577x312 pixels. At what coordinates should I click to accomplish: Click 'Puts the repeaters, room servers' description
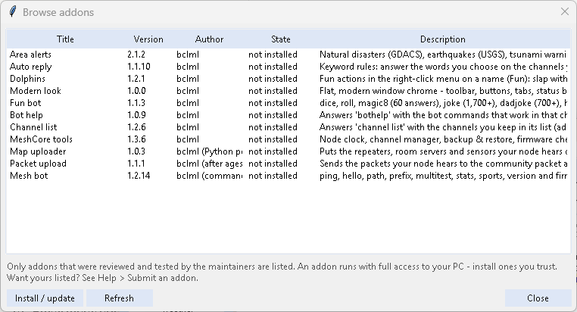[x=443, y=151]
